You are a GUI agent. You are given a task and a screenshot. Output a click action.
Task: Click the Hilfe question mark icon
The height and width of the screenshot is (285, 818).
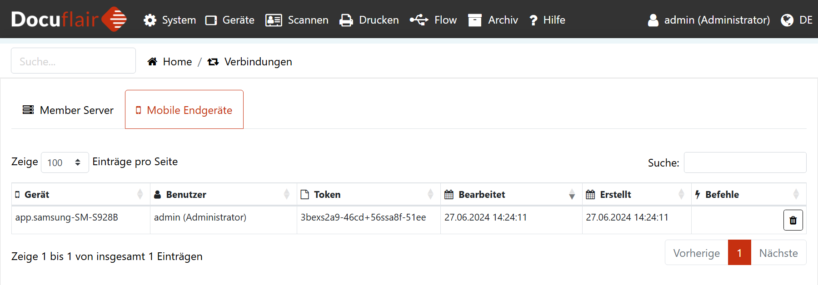(534, 20)
